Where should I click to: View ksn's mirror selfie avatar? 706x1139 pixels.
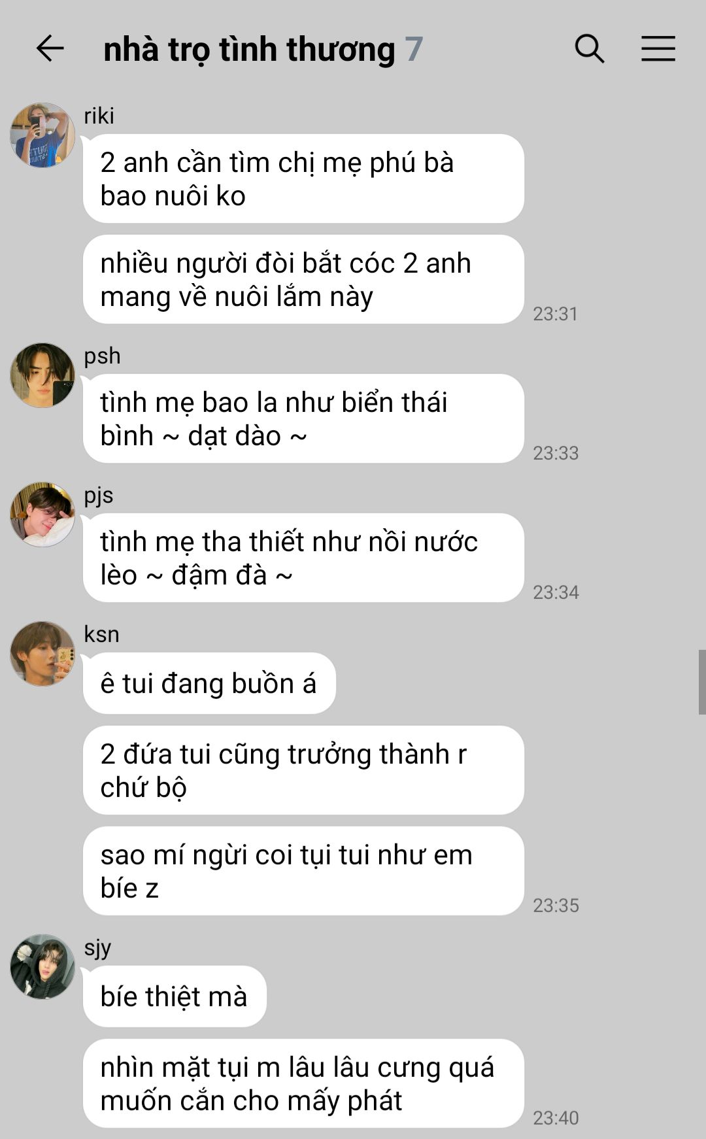pyautogui.click(x=42, y=654)
